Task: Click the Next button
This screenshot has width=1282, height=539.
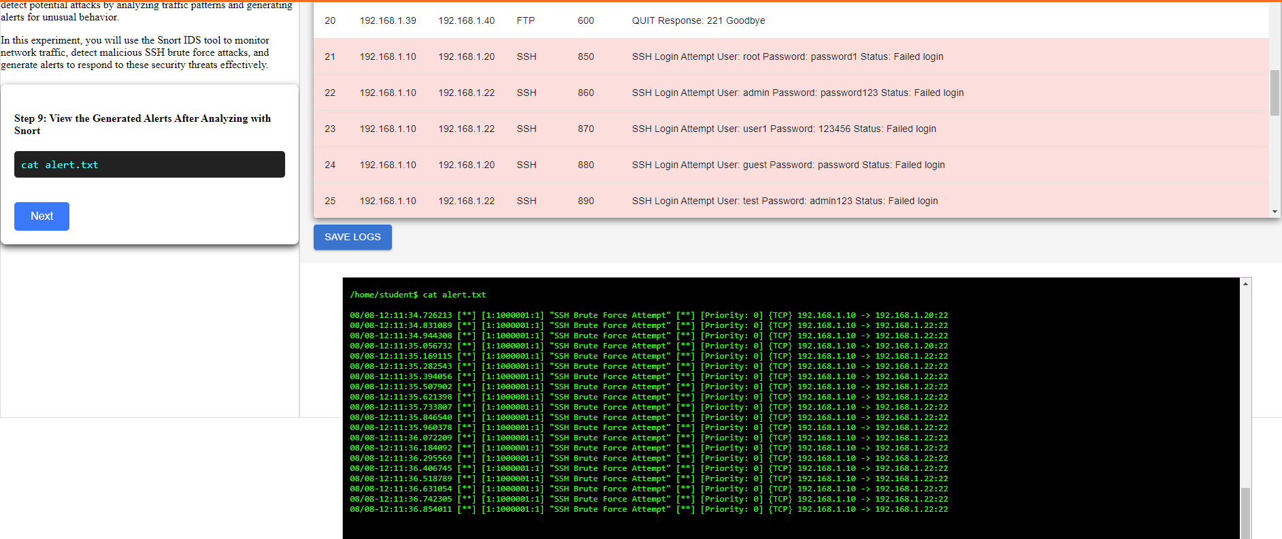Action: 42,216
